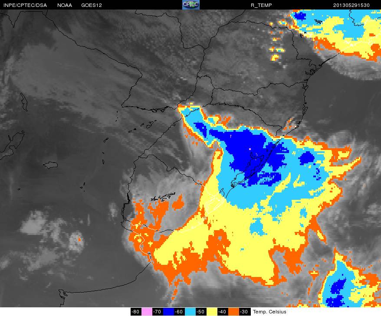The height and width of the screenshot is (316, 381).
Task: Click the CPTEC logo in the header
Action: [x=191, y=5]
